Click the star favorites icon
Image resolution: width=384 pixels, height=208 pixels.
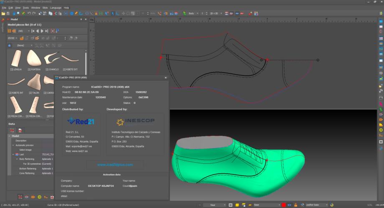pyautogui.click(x=10, y=45)
